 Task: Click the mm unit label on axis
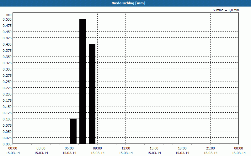[x=9, y=14]
